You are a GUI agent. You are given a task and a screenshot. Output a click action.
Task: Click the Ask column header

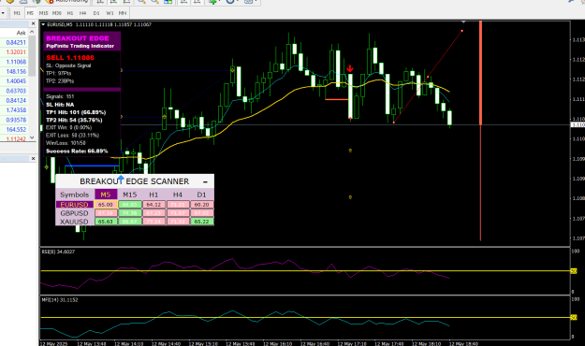(x=21, y=33)
